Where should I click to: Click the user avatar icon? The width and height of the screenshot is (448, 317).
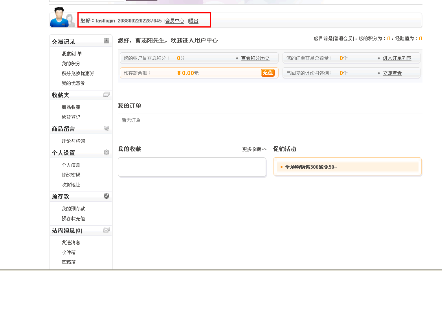tap(62, 18)
